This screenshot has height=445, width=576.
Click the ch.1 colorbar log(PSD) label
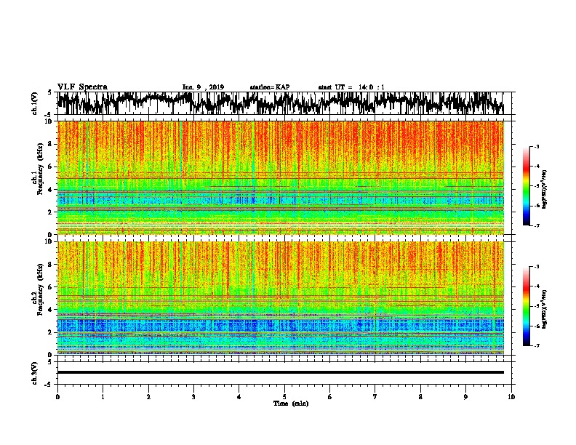tap(545, 189)
